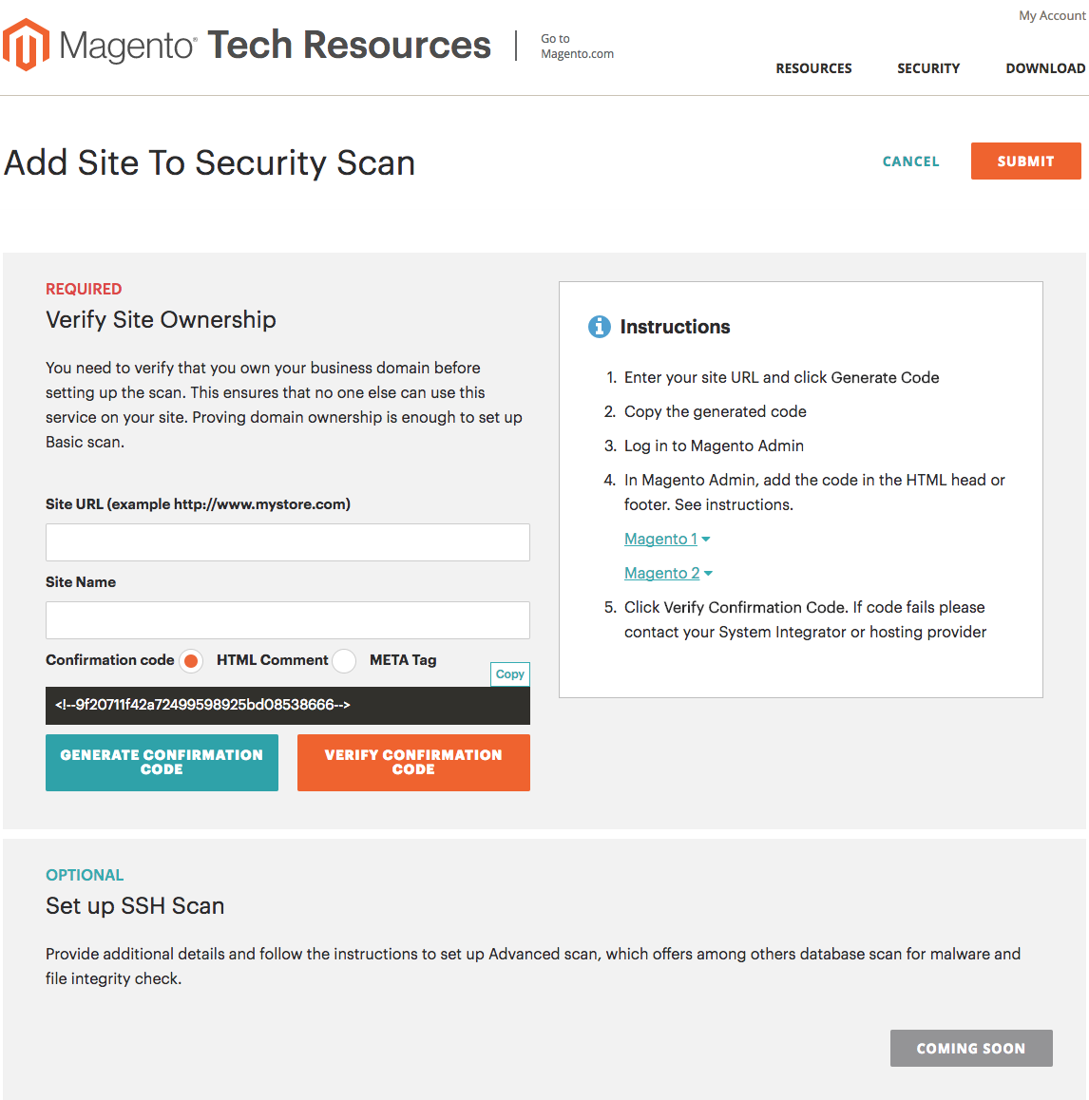Open the Resources menu
This screenshot has height=1100, width=1089.
813,68
